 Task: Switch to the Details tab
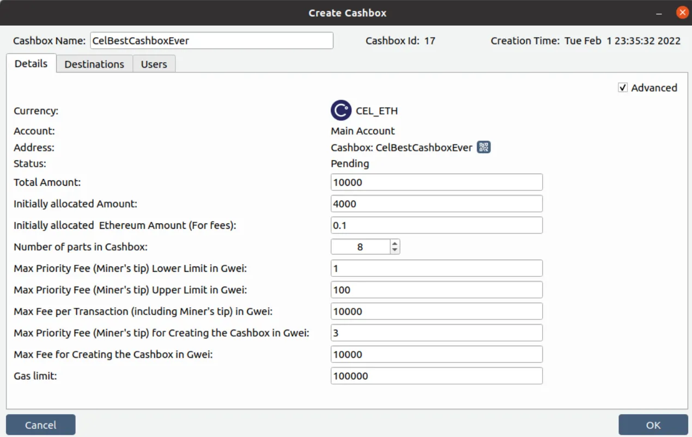click(x=31, y=63)
